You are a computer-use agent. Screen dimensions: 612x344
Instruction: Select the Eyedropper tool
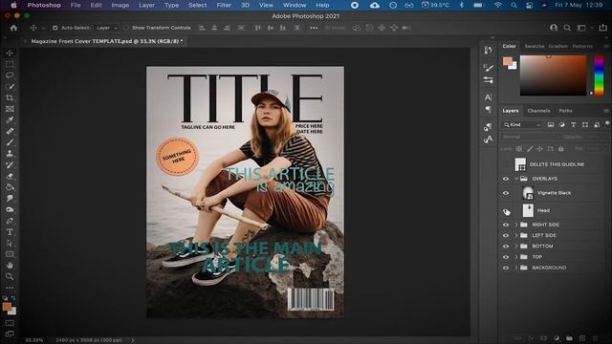click(x=10, y=119)
